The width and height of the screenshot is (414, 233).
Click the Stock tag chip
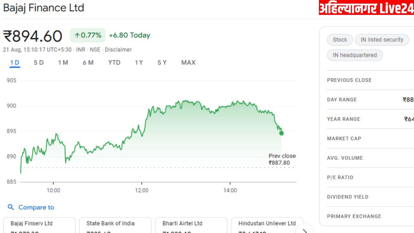tap(340, 40)
